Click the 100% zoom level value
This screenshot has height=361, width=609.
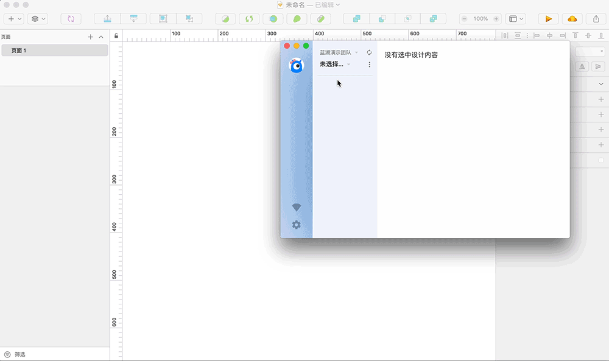(x=481, y=19)
